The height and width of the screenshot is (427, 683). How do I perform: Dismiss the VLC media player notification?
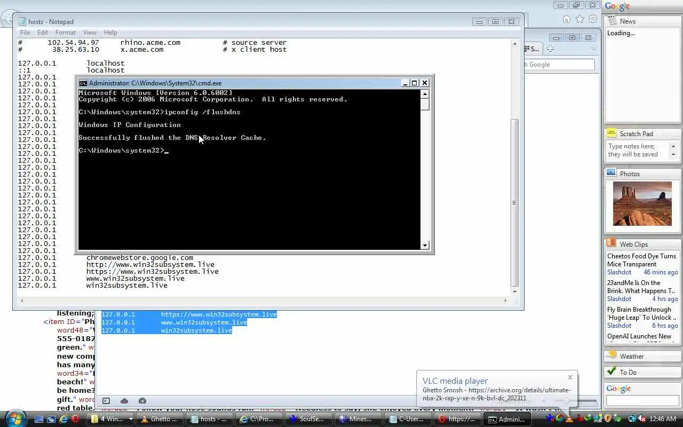(570, 377)
